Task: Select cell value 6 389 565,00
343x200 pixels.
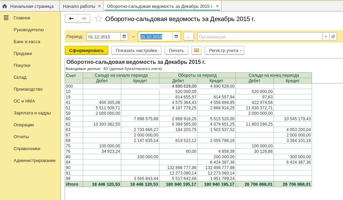Action: [x=178, y=124]
